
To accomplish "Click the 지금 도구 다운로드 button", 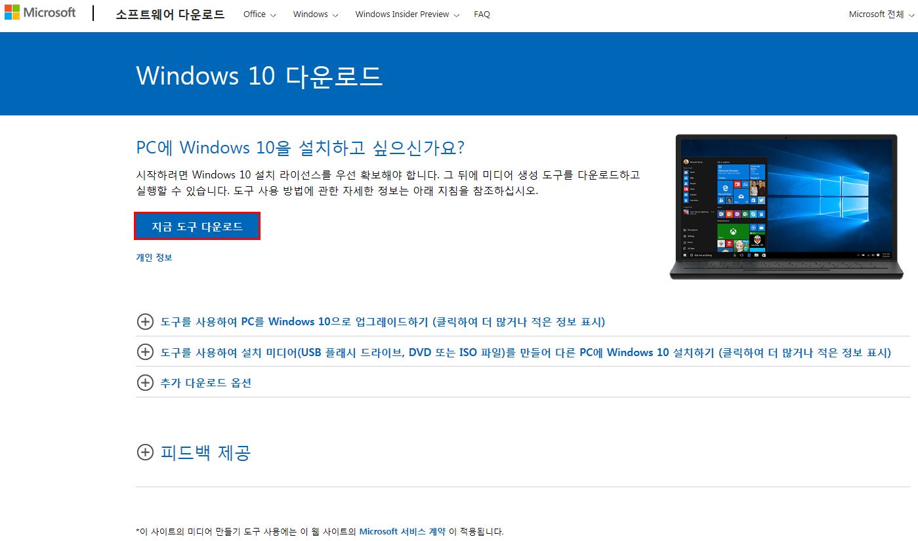I will [197, 226].
